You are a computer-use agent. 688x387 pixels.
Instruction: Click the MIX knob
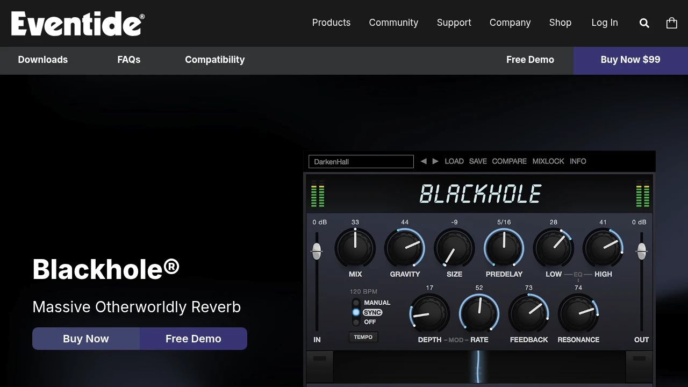point(355,248)
